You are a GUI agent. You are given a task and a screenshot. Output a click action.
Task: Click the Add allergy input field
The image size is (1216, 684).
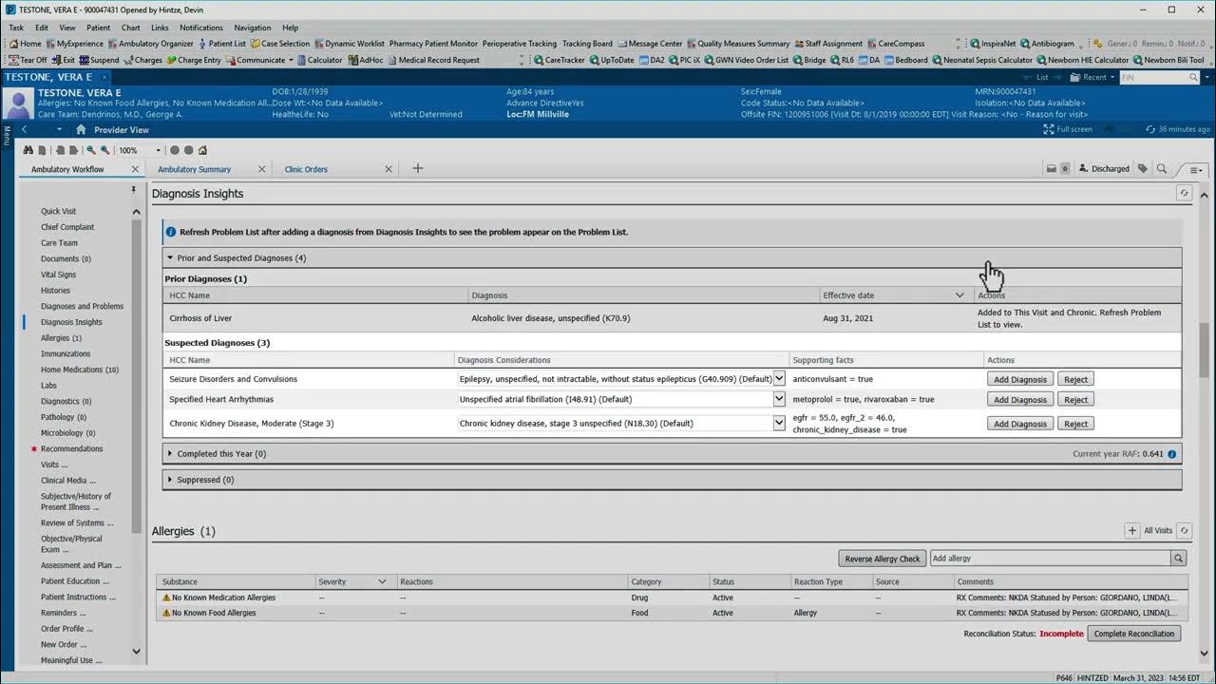click(x=1049, y=559)
